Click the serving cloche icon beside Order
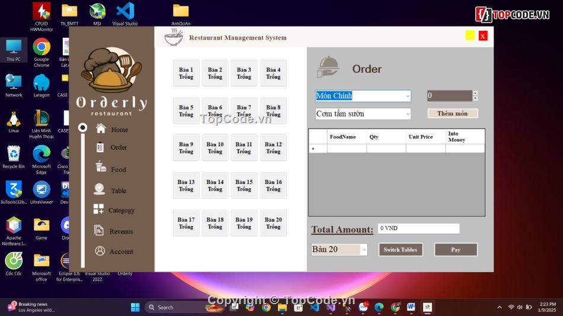563x316 pixels. 328,67
